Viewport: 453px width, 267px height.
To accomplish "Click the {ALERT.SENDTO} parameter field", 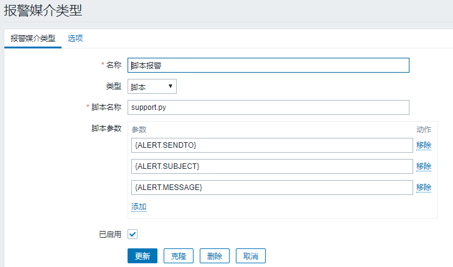I will 272,145.
